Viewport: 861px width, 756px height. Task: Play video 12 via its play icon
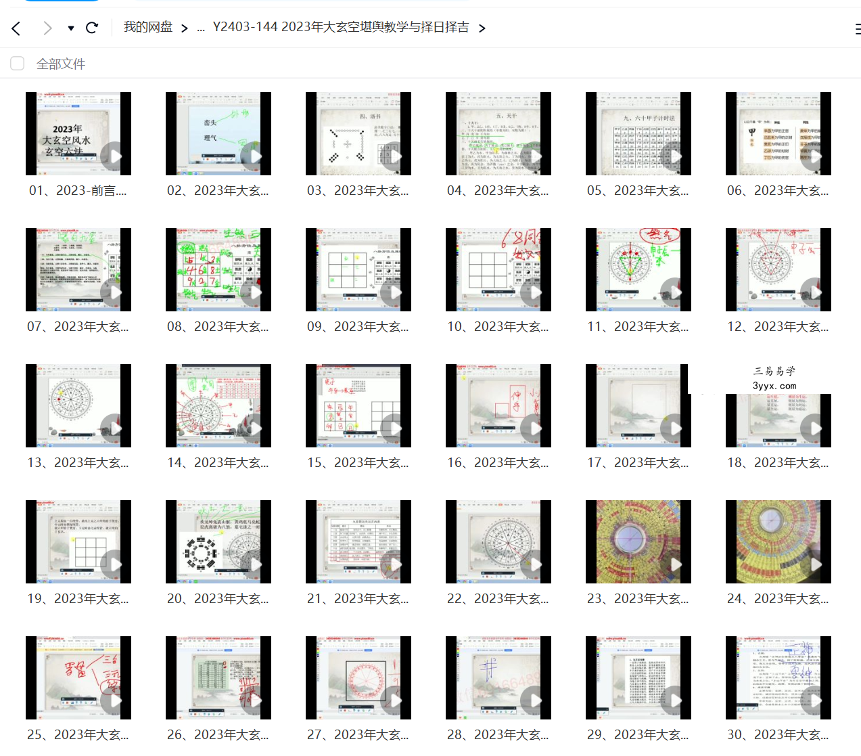[815, 292]
